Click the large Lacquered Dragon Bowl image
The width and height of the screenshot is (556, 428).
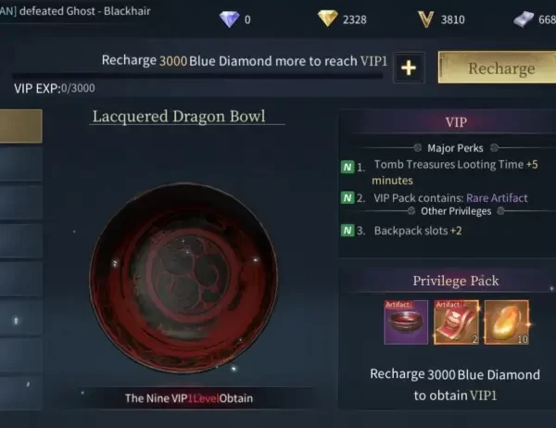(x=183, y=278)
